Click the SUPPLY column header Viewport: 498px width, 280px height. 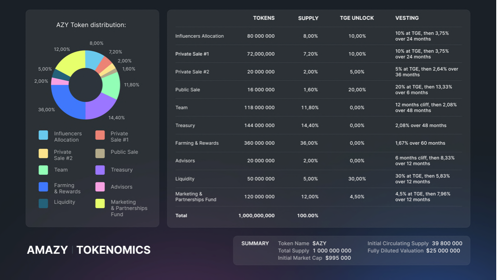click(308, 18)
